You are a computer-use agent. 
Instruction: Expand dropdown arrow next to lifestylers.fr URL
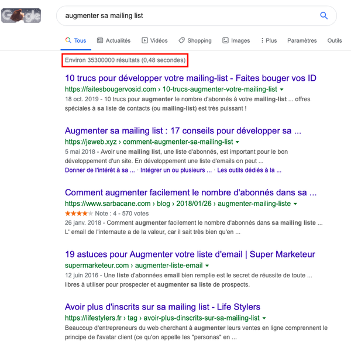pos(264,318)
